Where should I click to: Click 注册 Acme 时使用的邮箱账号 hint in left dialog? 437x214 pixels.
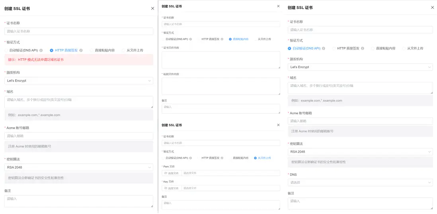click(x=79, y=146)
